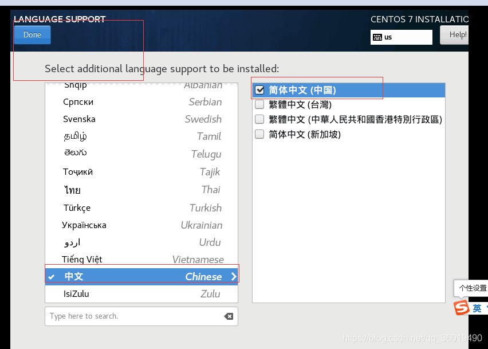This screenshot has width=488, height=349.
Task: Select Tiếng Việt Vietnamese language row
Action: point(141,260)
